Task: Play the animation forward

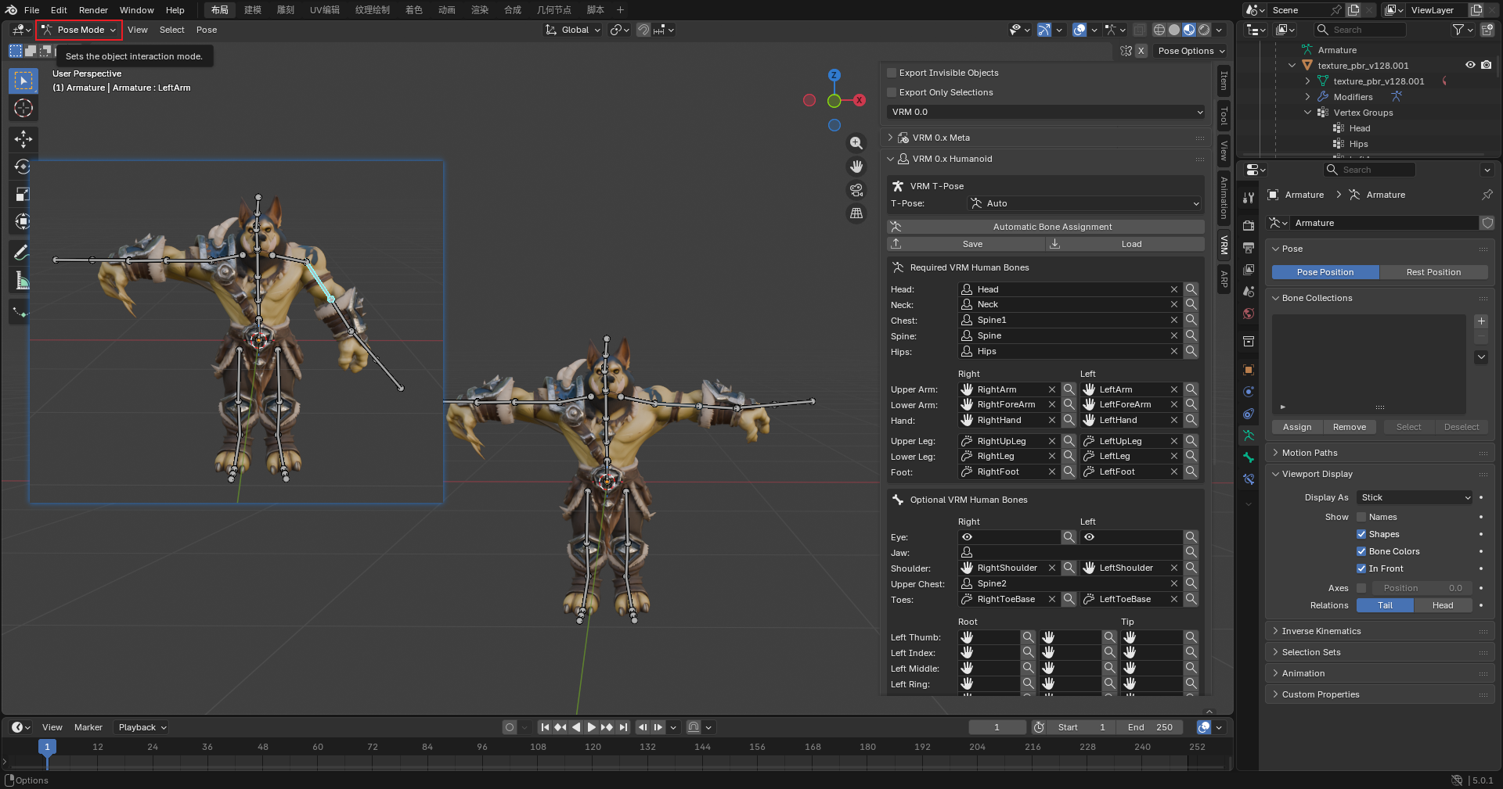Action: click(x=592, y=727)
